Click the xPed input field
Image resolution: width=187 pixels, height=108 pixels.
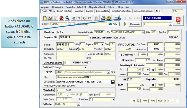pyautogui.click(x=103, y=58)
